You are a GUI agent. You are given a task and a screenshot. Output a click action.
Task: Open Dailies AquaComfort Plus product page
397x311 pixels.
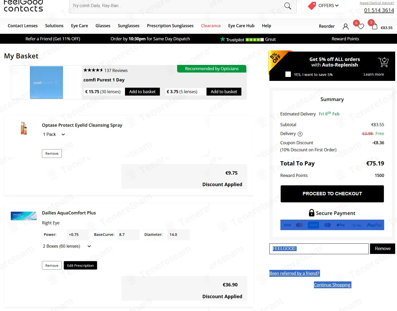pyautogui.click(x=69, y=213)
